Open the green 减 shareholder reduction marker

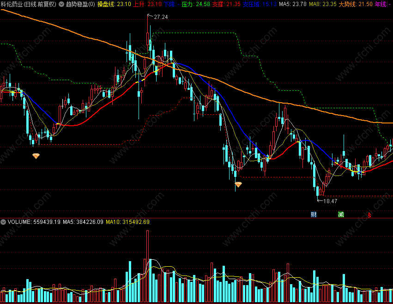coord(341,214)
